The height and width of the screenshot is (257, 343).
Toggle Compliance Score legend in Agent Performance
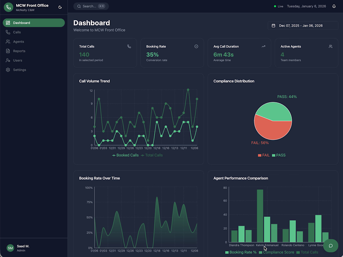(x=276, y=252)
